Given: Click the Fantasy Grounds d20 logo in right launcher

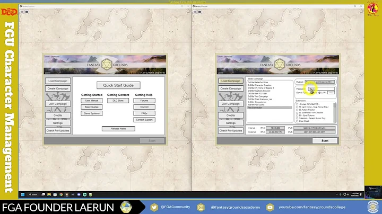Looking at the screenshot, I should [x=280, y=65].
